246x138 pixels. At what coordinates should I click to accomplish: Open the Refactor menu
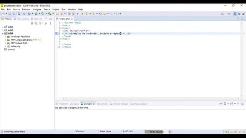(26, 10)
